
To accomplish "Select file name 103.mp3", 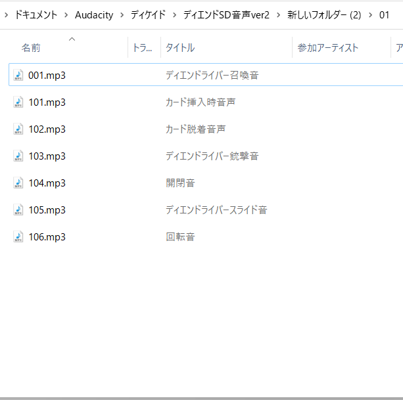I will 47,156.
